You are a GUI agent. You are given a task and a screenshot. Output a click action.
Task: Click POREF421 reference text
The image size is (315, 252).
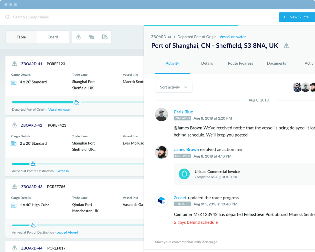tap(57, 125)
